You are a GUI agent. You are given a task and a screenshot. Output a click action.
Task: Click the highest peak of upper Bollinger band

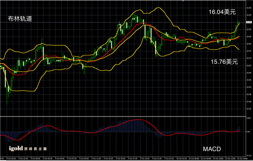158,8
